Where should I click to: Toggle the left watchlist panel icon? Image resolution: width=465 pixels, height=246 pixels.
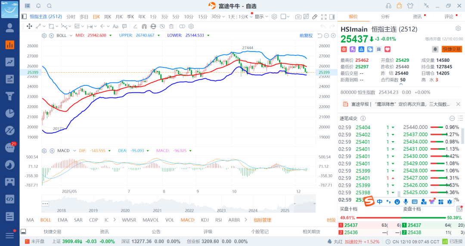tap(24, 17)
